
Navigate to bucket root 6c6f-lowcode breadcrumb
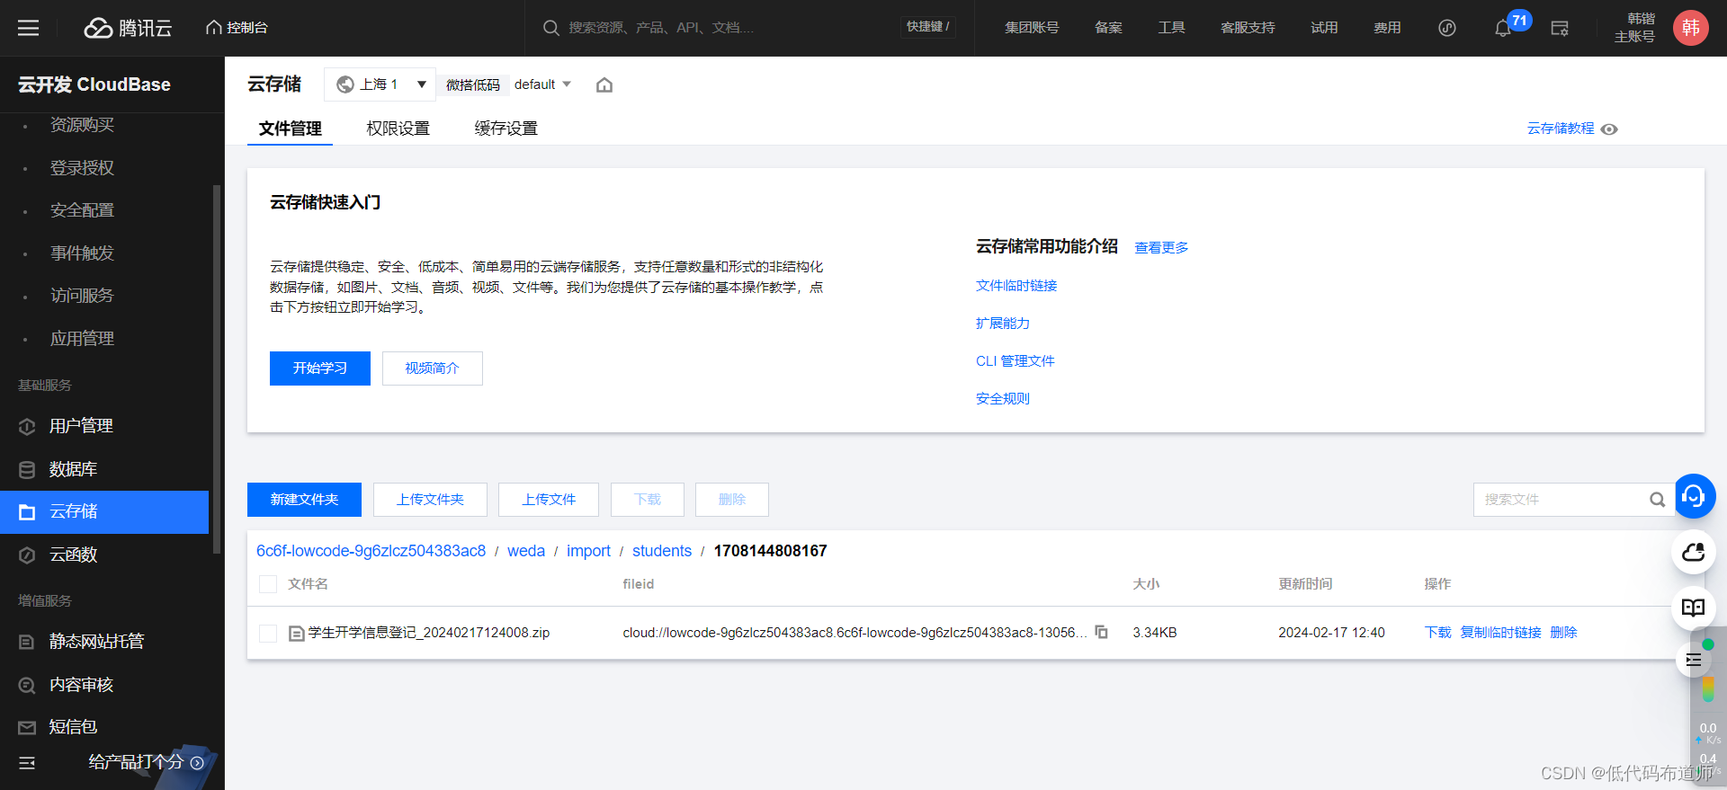(x=371, y=551)
